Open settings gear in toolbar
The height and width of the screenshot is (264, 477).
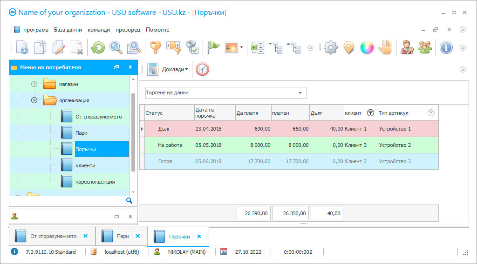coord(330,47)
